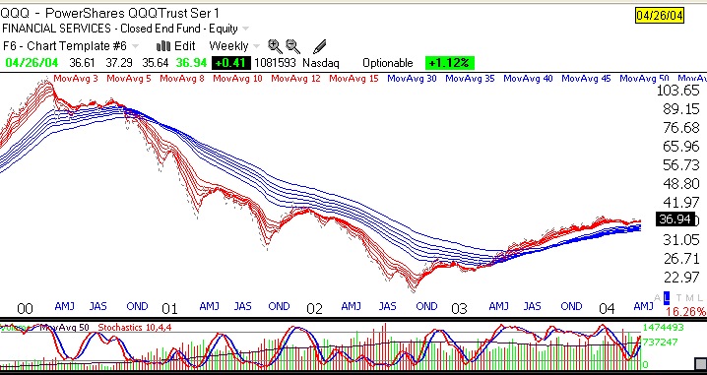
Task: Click the MovAvg 15 indicator label
Action: [353, 79]
